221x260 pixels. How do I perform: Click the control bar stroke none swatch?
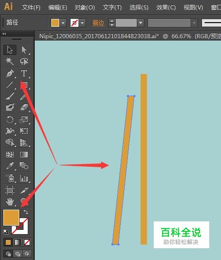(x=74, y=23)
